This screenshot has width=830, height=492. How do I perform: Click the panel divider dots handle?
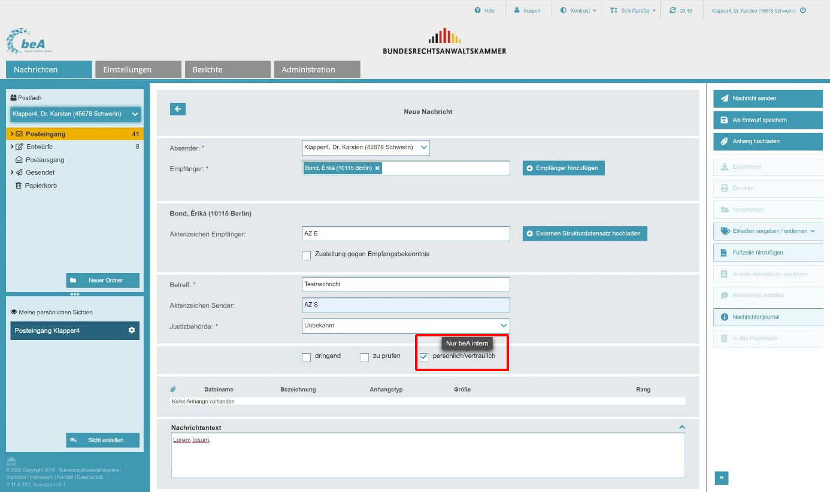point(75,294)
